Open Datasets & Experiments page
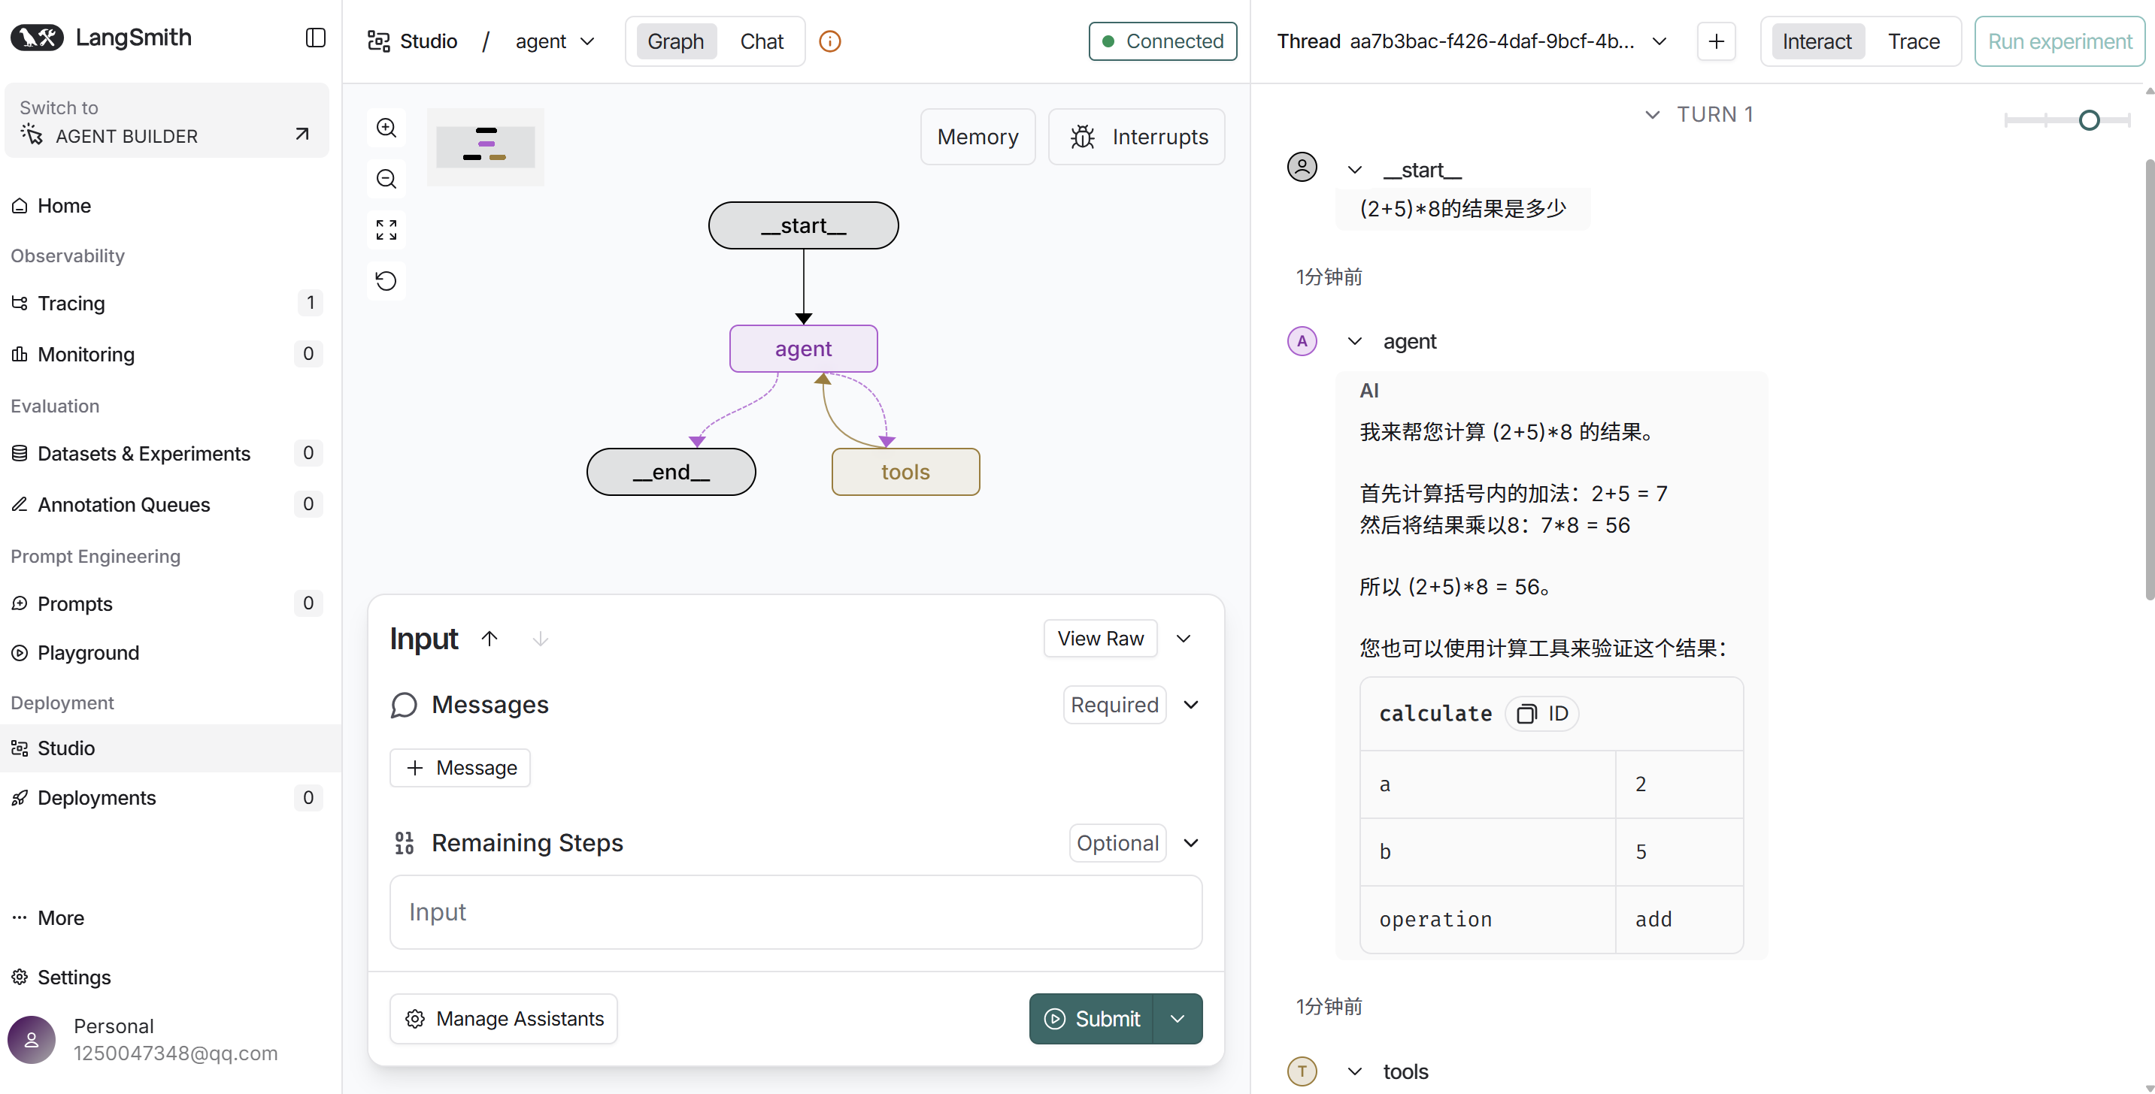Image resolution: width=2155 pixels, height=1094 pixels. pos(143,453)
